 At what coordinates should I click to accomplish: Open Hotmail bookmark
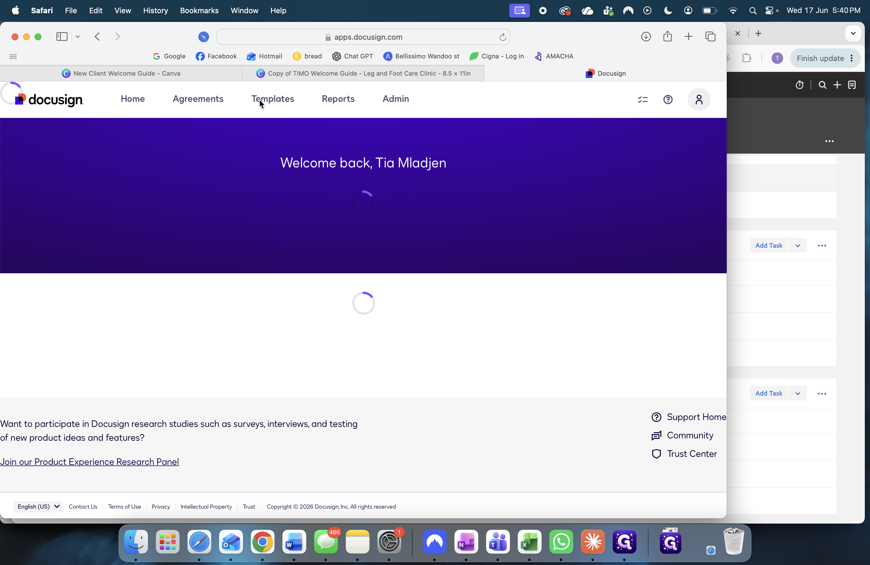point(264,56)
